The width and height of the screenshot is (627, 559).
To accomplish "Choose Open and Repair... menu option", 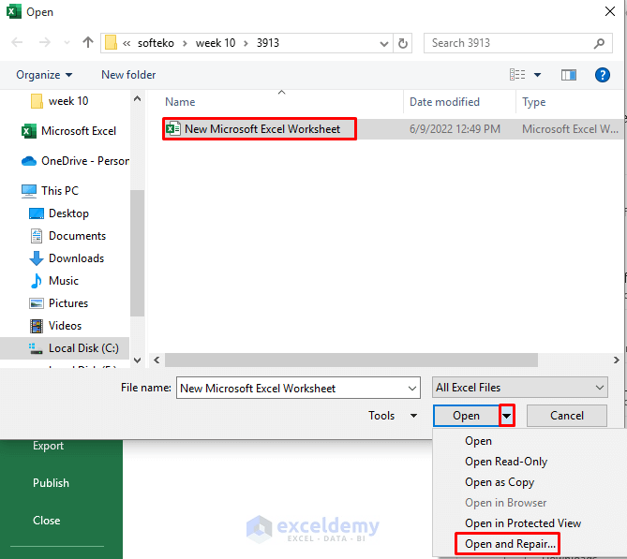I will click(x=510, y=544).
